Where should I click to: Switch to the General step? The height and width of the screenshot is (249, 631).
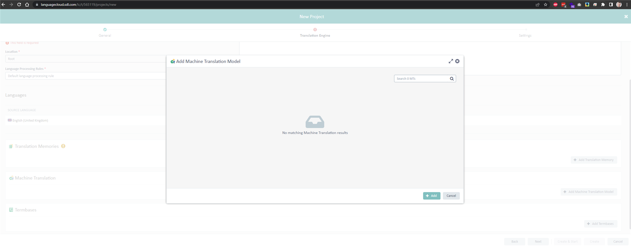[105, 32]
